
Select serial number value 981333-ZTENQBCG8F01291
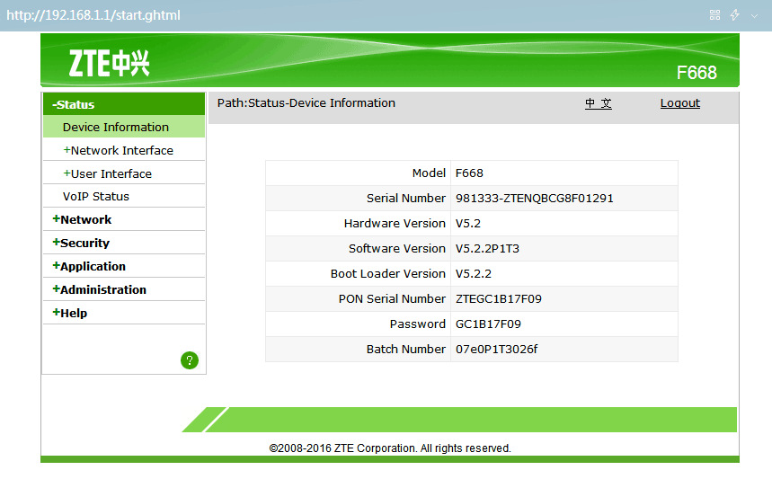point(534,199)
